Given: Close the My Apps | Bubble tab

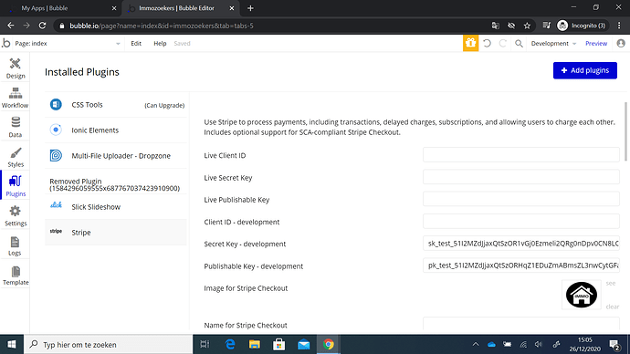Looking at the screenshot, I should pos(114,8).
